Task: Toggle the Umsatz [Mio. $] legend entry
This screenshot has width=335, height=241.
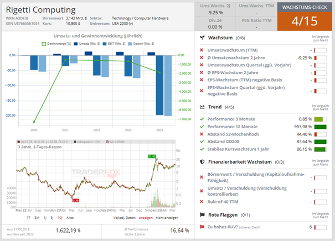Action: tap(87, 44)
